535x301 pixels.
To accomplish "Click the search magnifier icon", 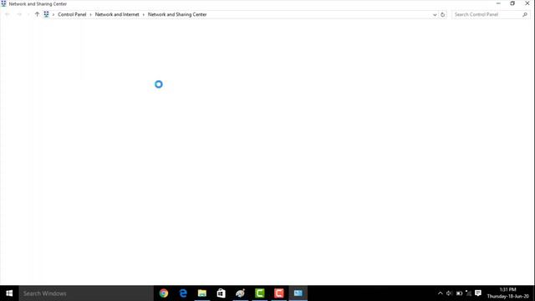I will tap(525, 14).
